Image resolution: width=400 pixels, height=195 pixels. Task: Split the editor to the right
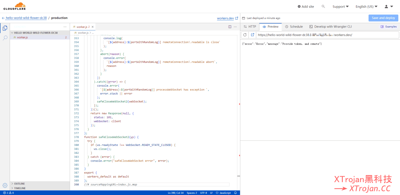pos(230,27)
